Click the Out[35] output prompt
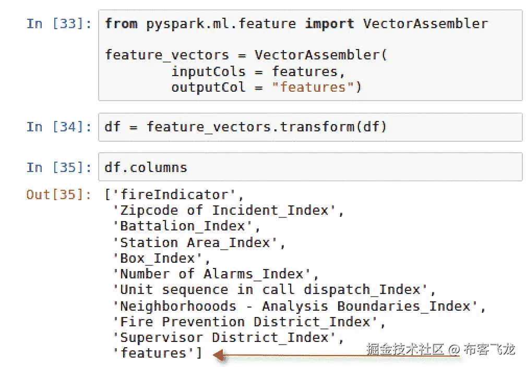The width and height of the screenshot is (526, 367). click(58, 194)
